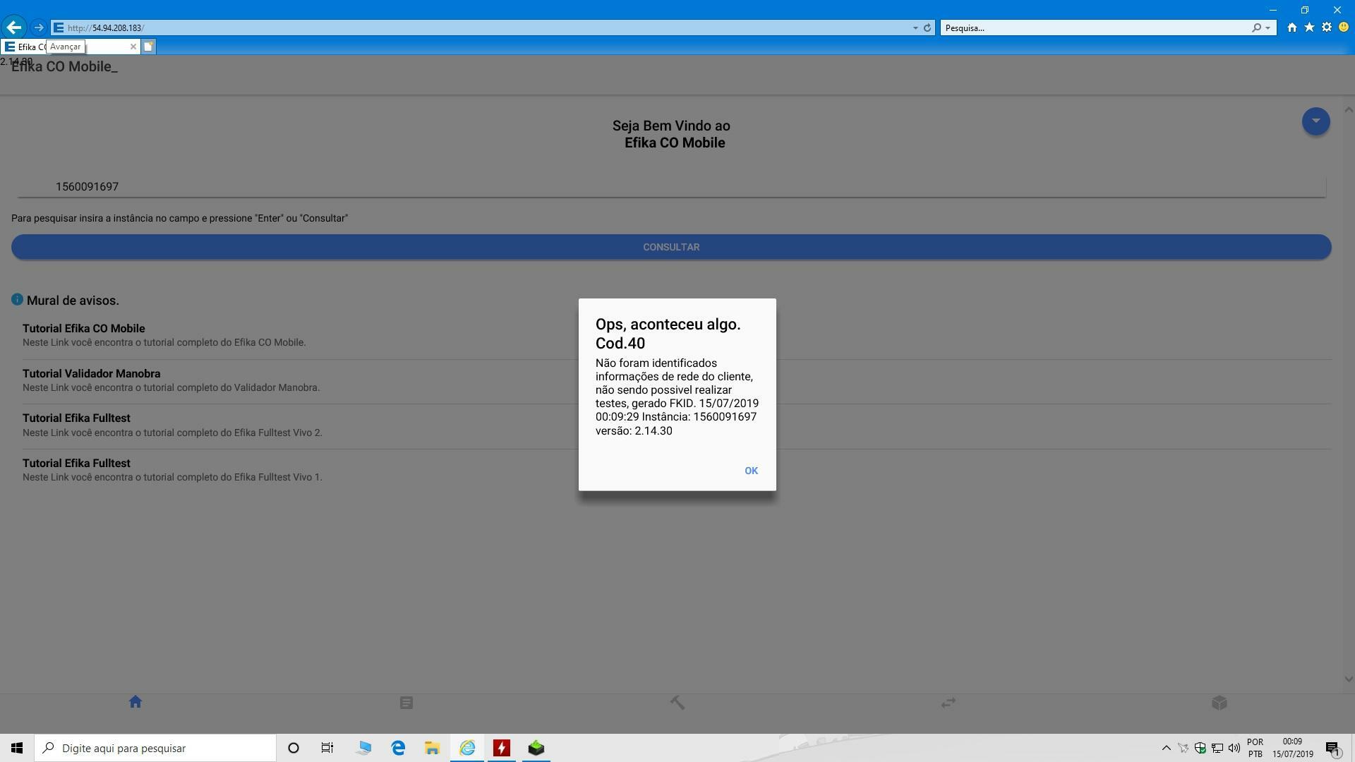Click the Efika CO Mobile_ header title

(64, 67)
